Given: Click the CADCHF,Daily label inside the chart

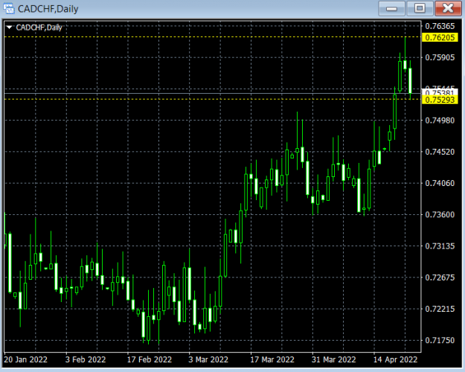Looking at the screenshot, I should (39, 28).
